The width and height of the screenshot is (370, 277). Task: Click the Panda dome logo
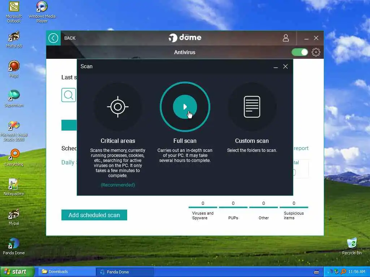click(x=185, y=38)
